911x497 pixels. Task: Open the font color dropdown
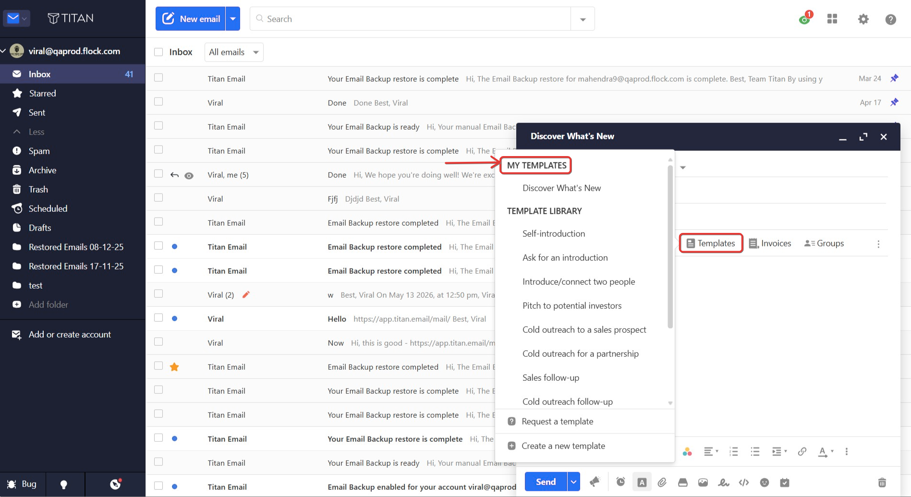click(x=826, y=451)
